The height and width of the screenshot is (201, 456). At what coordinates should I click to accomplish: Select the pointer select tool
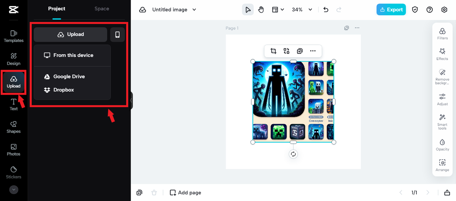point(248,10)
